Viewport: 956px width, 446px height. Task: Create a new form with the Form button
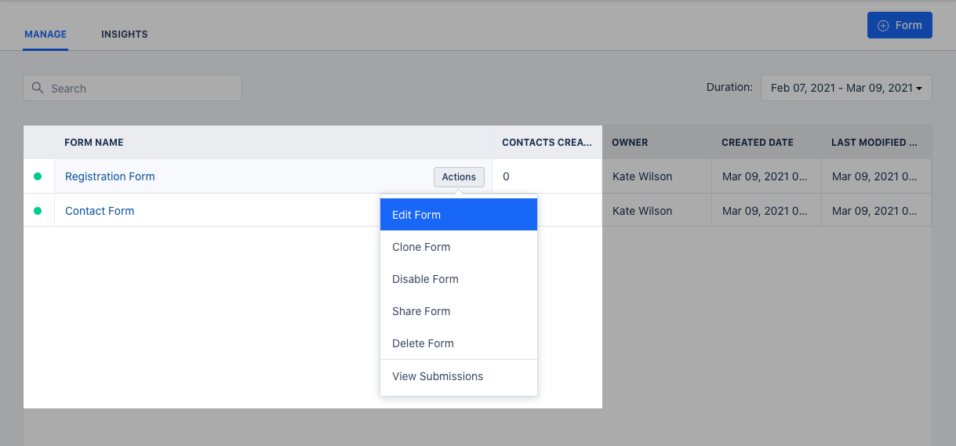point(900,25)
